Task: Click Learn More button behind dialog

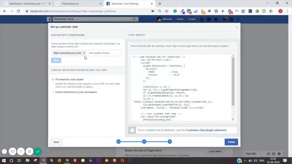Action: pos(215,151)
